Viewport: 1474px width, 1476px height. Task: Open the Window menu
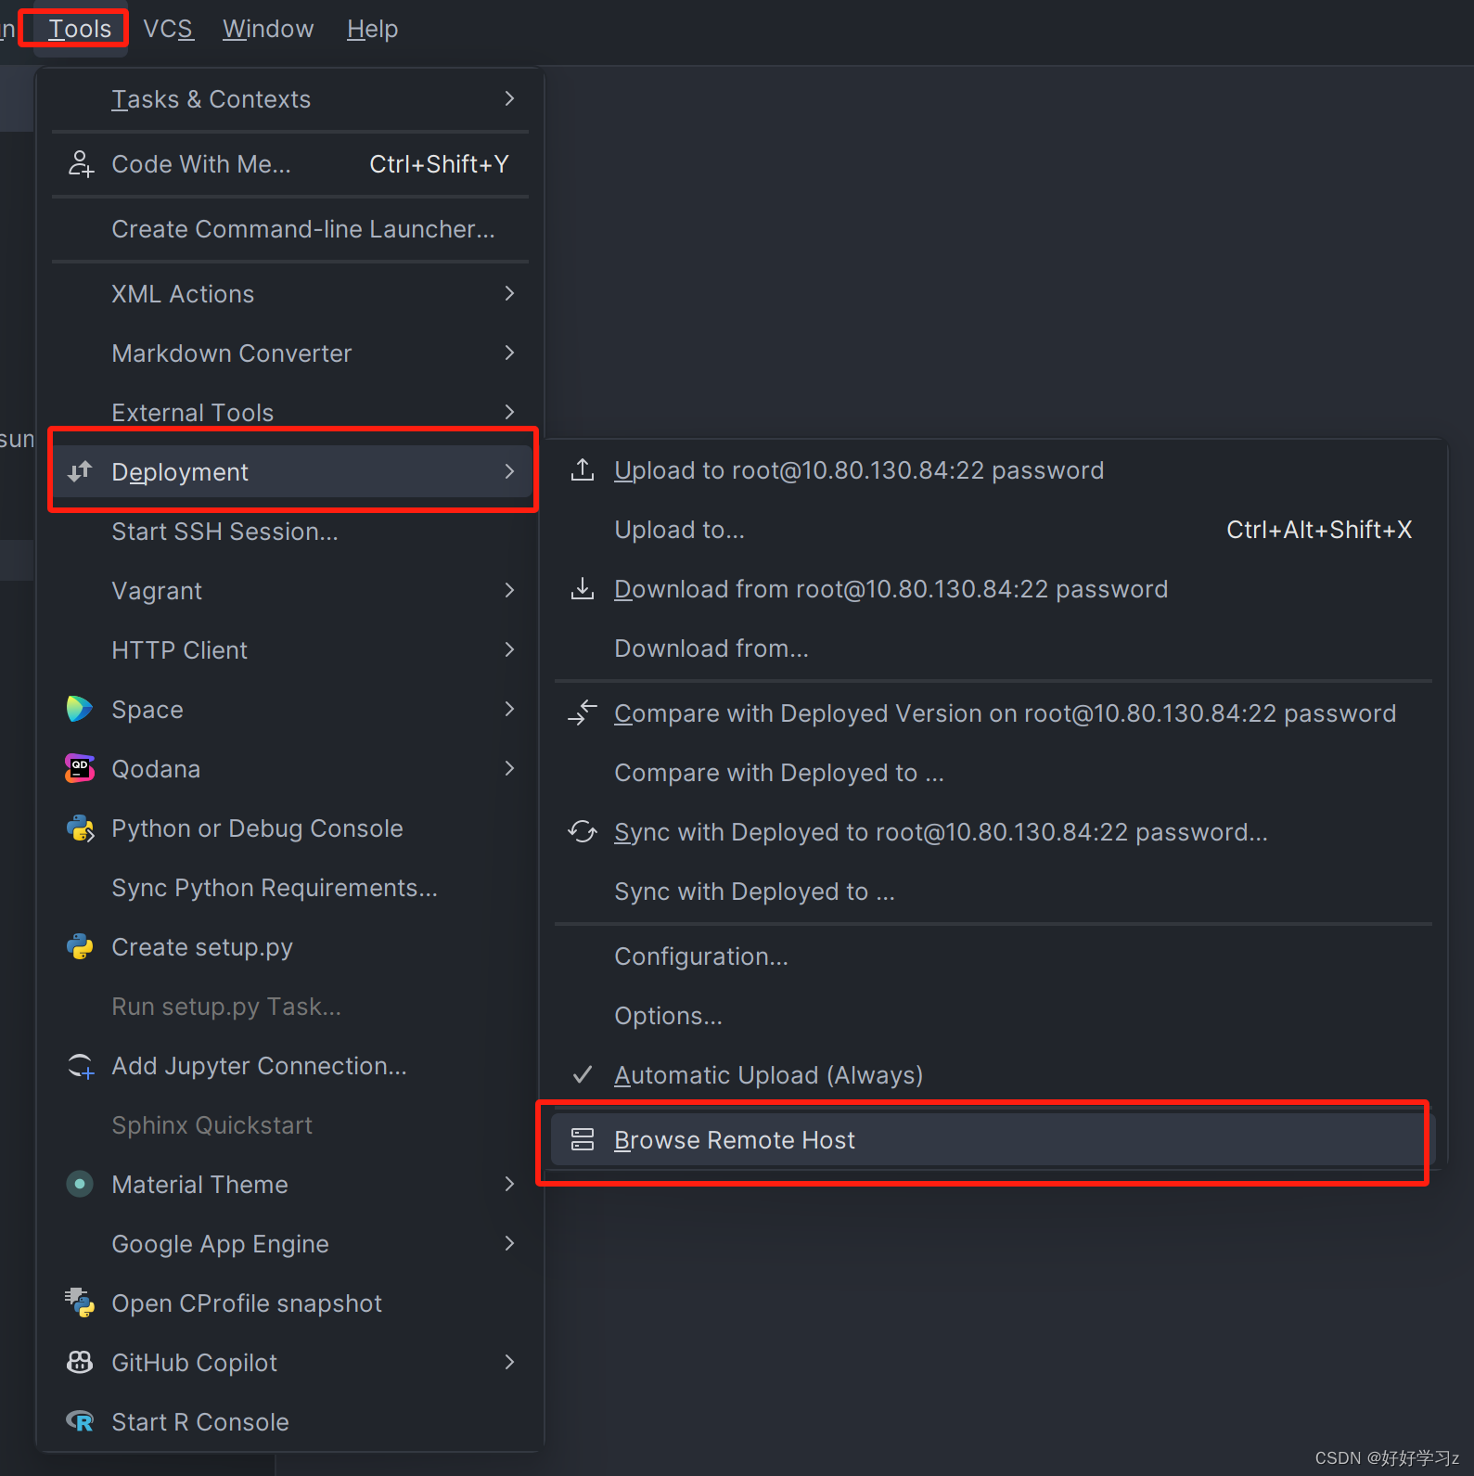[268, 29]
